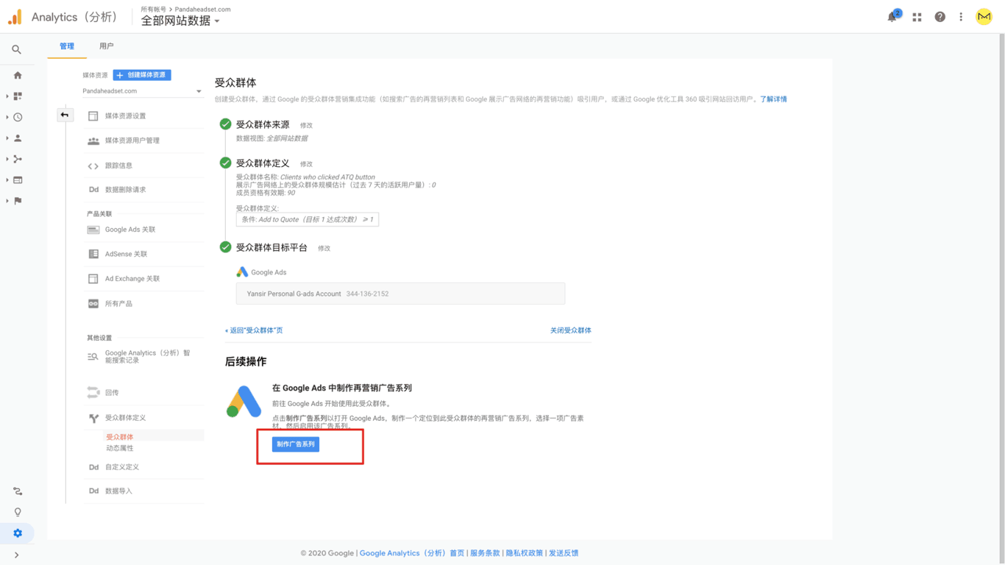Open the Home icon in sidebar
This screenshot has height=565, width=1005.
pyautogui.click(x=18, y=75)
